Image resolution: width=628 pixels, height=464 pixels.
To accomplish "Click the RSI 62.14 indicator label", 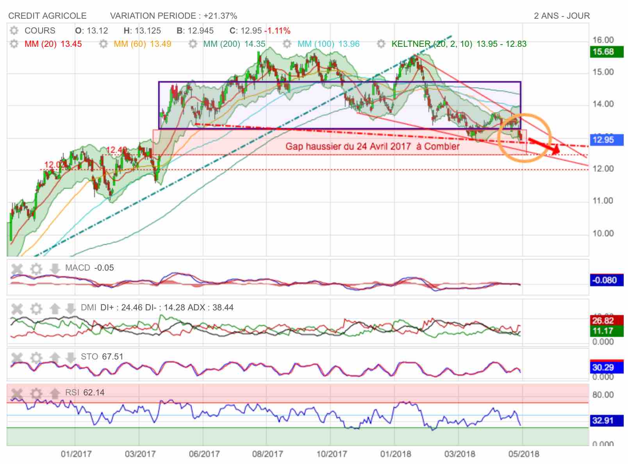I will [x=85, y=392].
